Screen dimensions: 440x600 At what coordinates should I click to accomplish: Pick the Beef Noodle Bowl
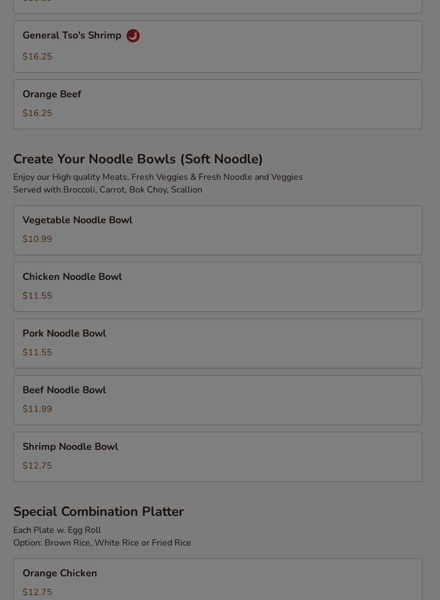click(218, 400)
